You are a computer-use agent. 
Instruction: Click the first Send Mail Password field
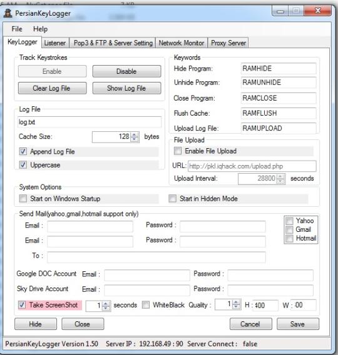pos(223,226)
